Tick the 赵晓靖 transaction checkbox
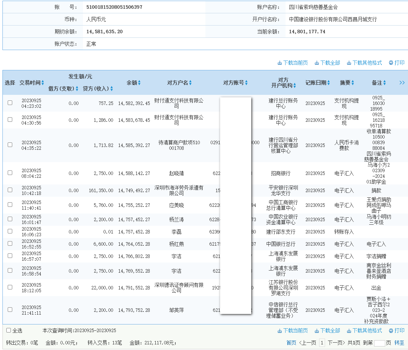The image size is (408, 350). (x=10, y=173)
